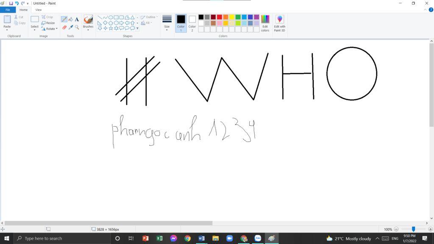Choose the Oval shape

111,17
